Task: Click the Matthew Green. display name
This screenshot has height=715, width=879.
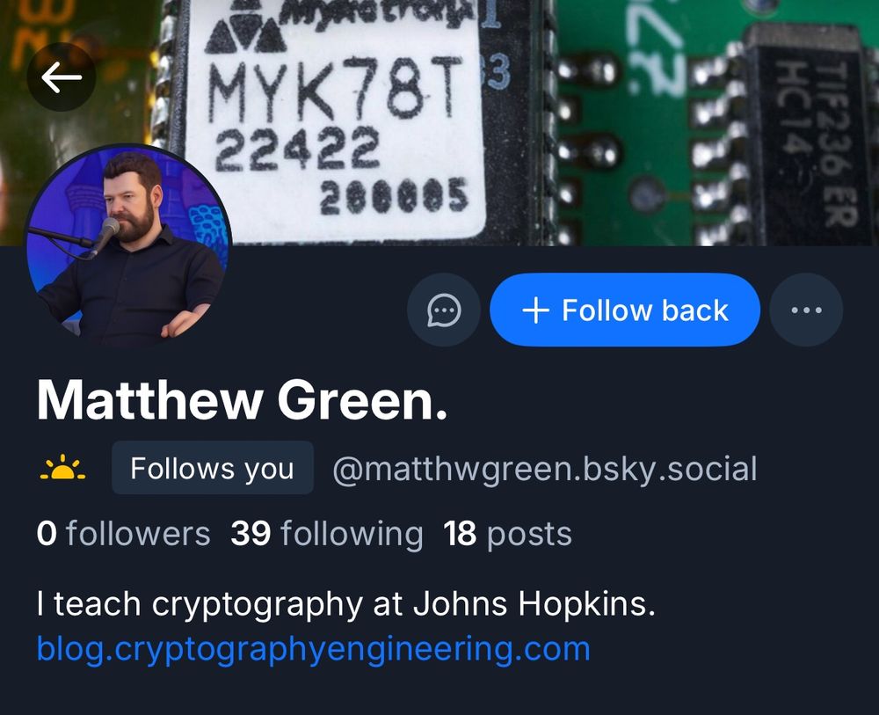Action: click(243, 400)
